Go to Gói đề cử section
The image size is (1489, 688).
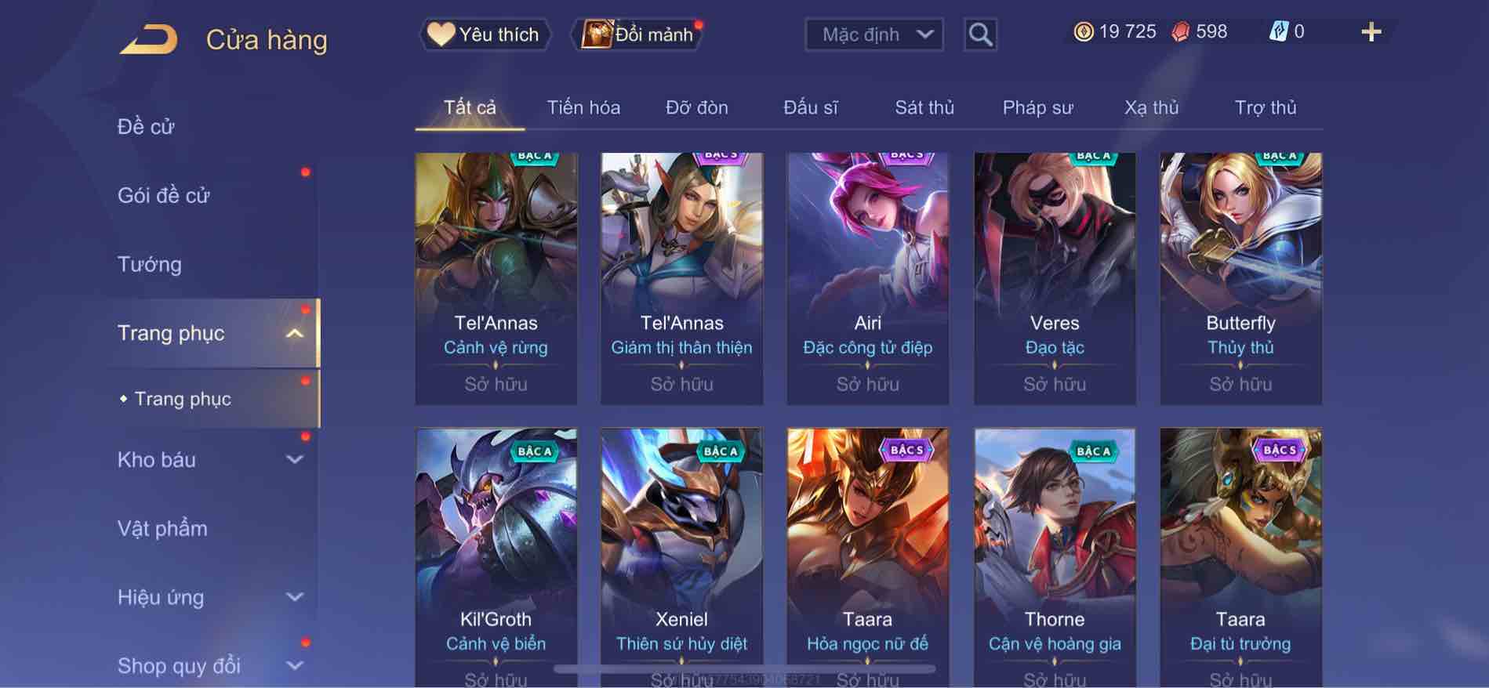(164, 196)
